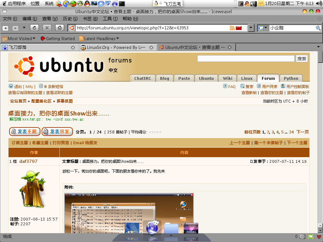This screenshot has height=242, width=323.
Task: Expand the Most Visited bookmarks folder
Action: 19,38
